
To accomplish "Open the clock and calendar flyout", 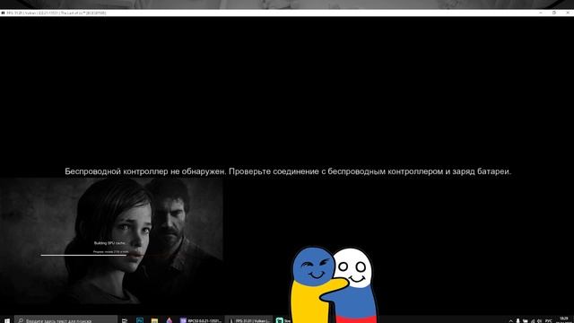I will 564,320.
